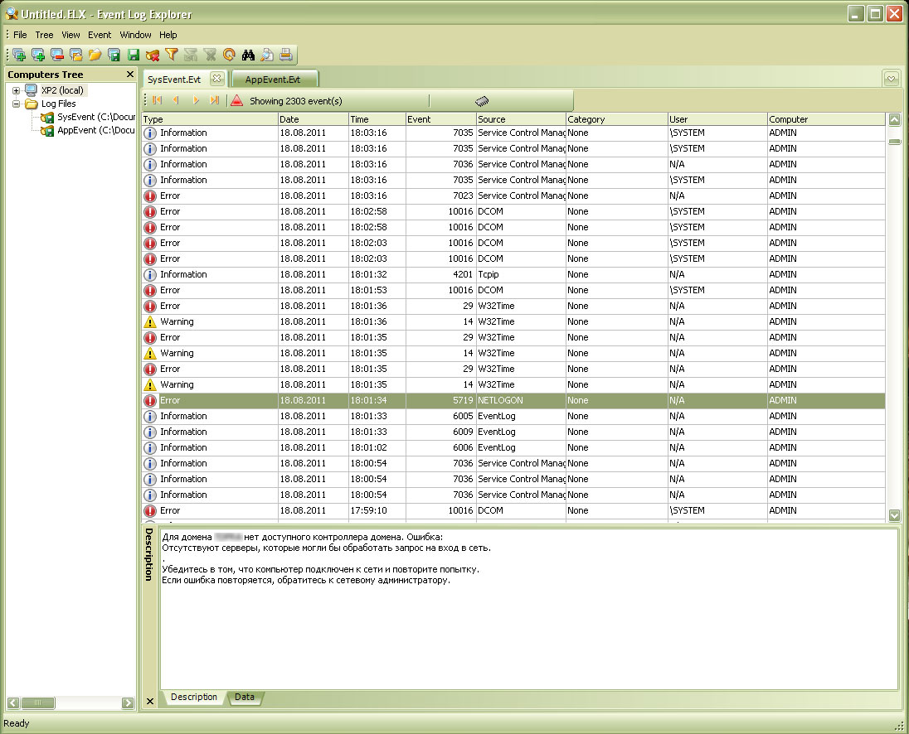Close the Computers Tree panel
Viewport: 909px width, 734px height.
(129, 75)
